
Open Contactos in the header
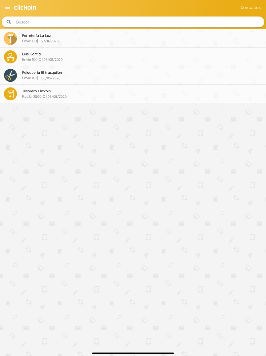click(x=250, y=7)
